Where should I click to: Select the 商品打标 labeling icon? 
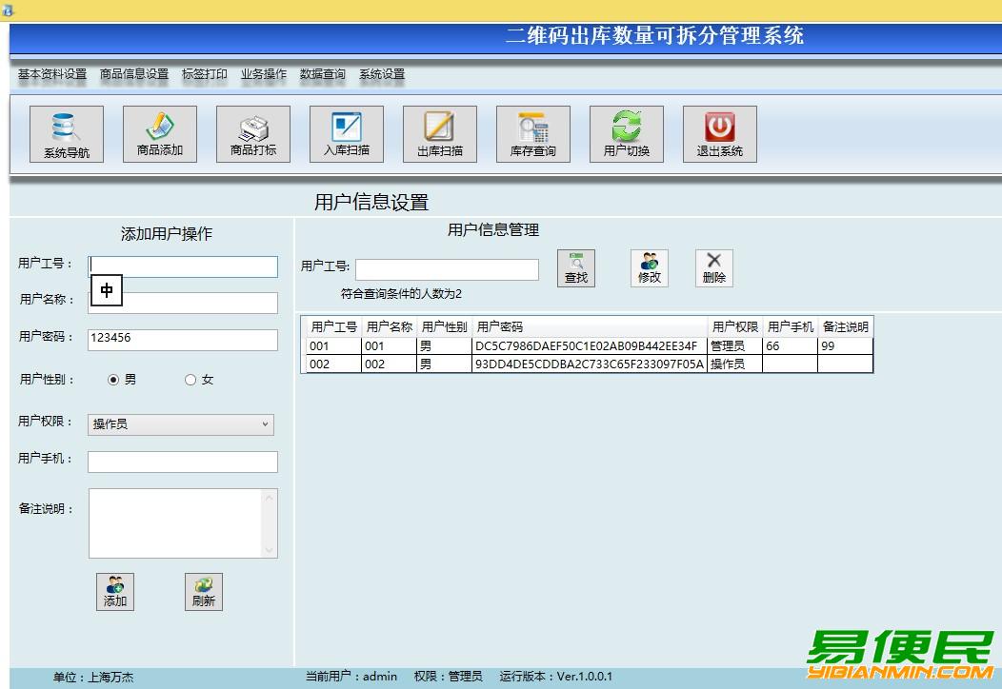(252, 134)
